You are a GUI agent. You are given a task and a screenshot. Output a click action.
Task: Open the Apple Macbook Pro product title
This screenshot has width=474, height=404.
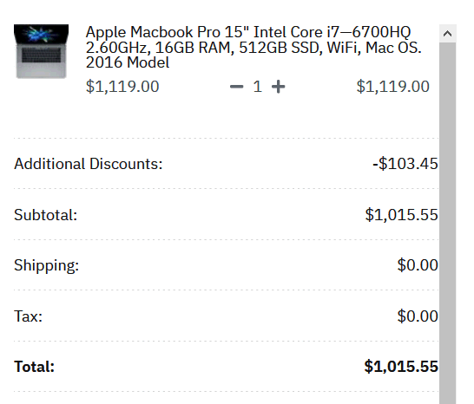[253, 47]
